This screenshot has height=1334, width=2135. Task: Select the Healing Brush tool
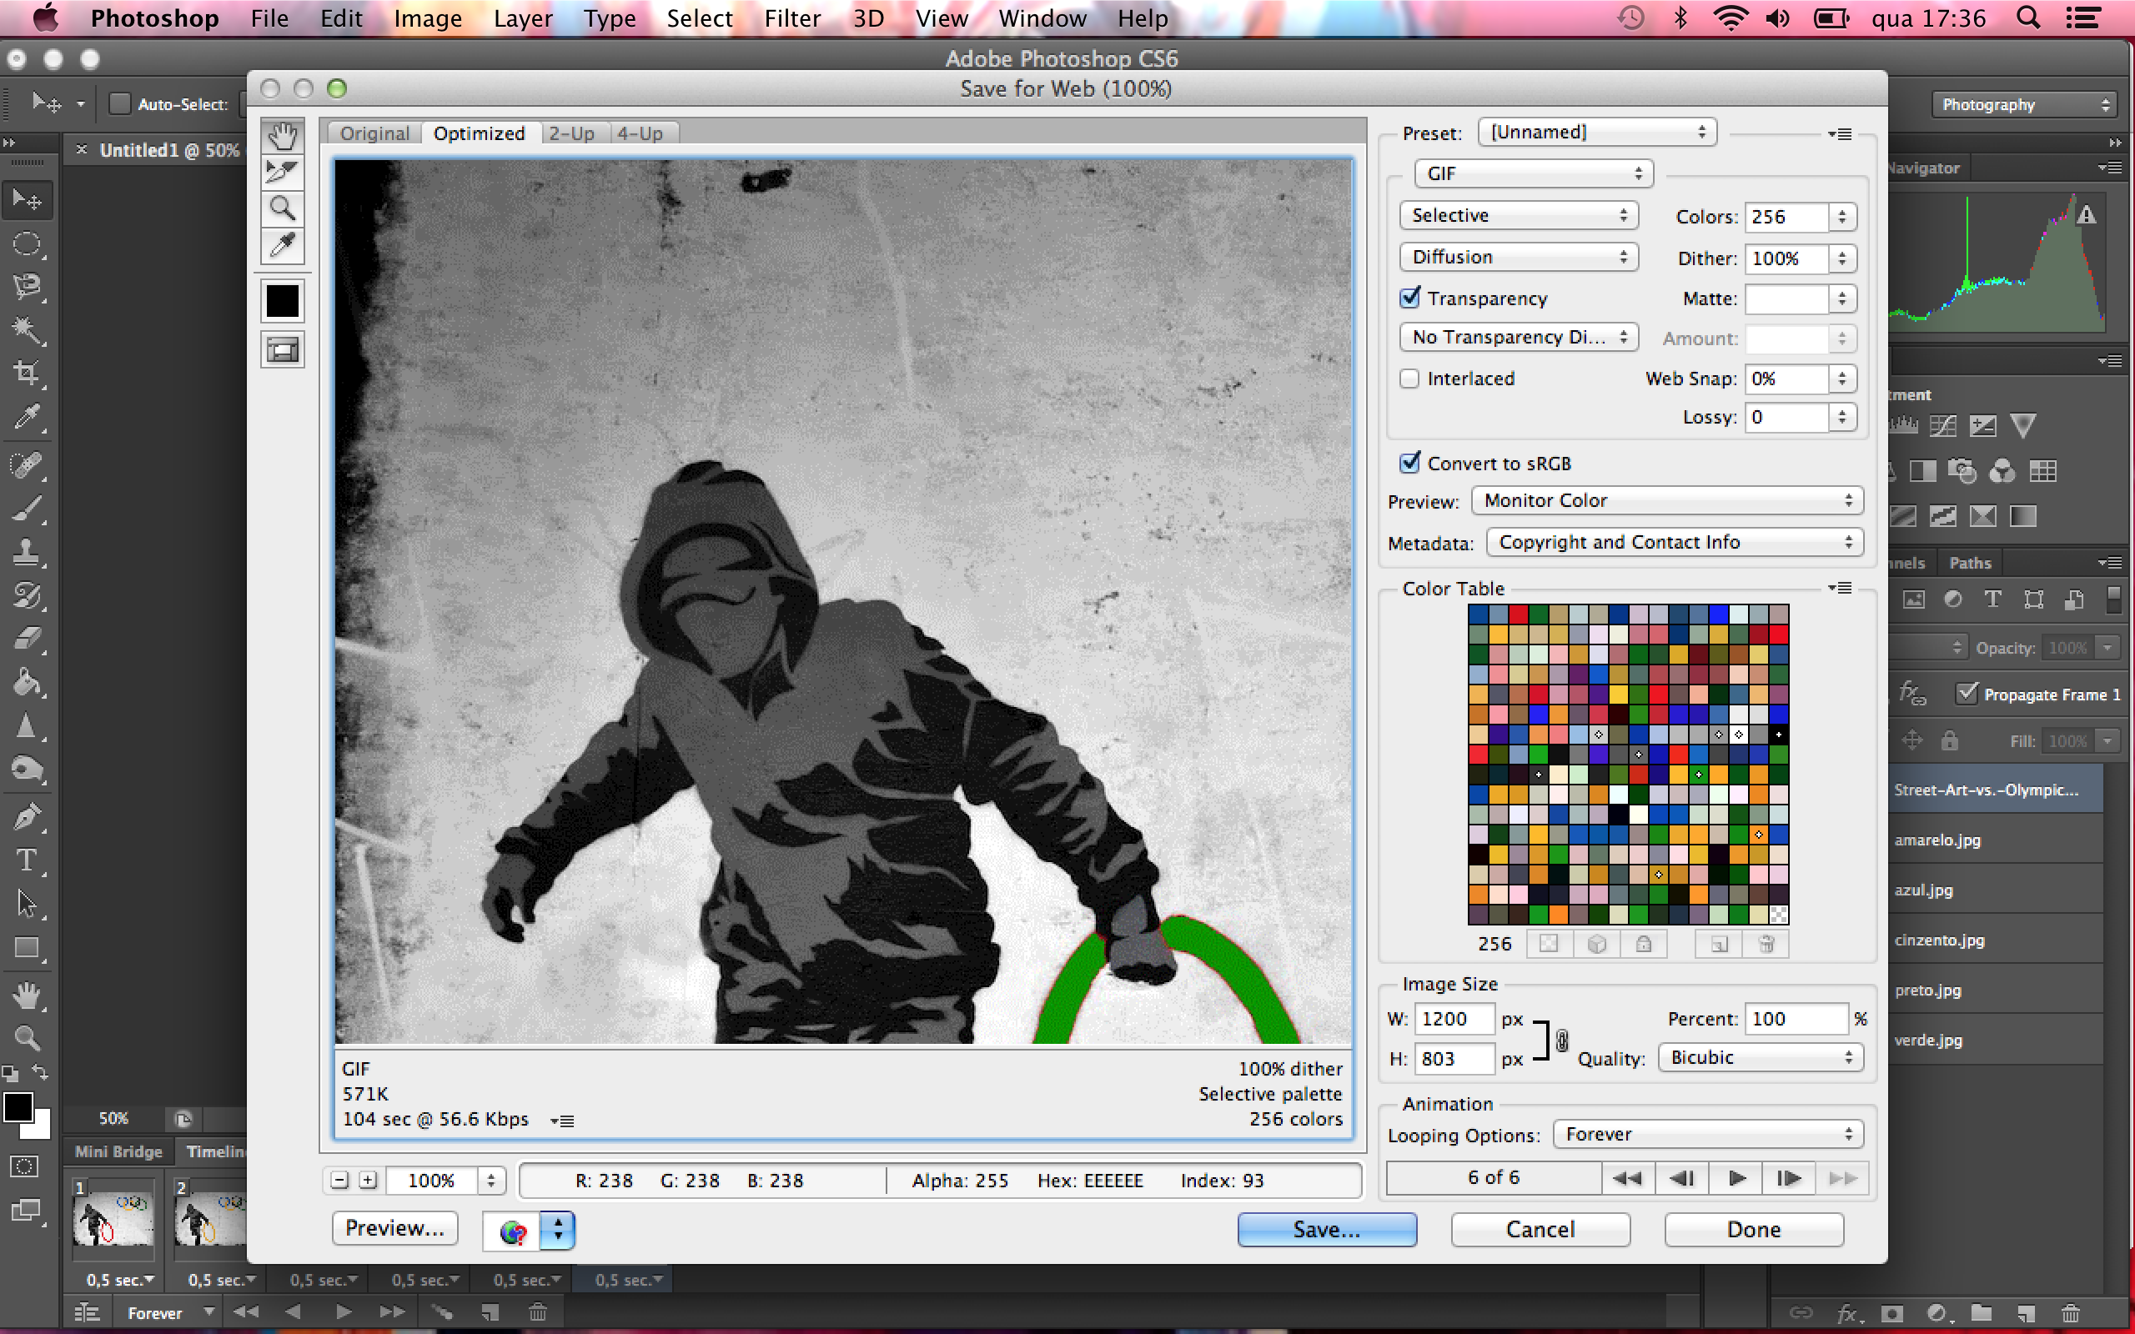point(27,465)
